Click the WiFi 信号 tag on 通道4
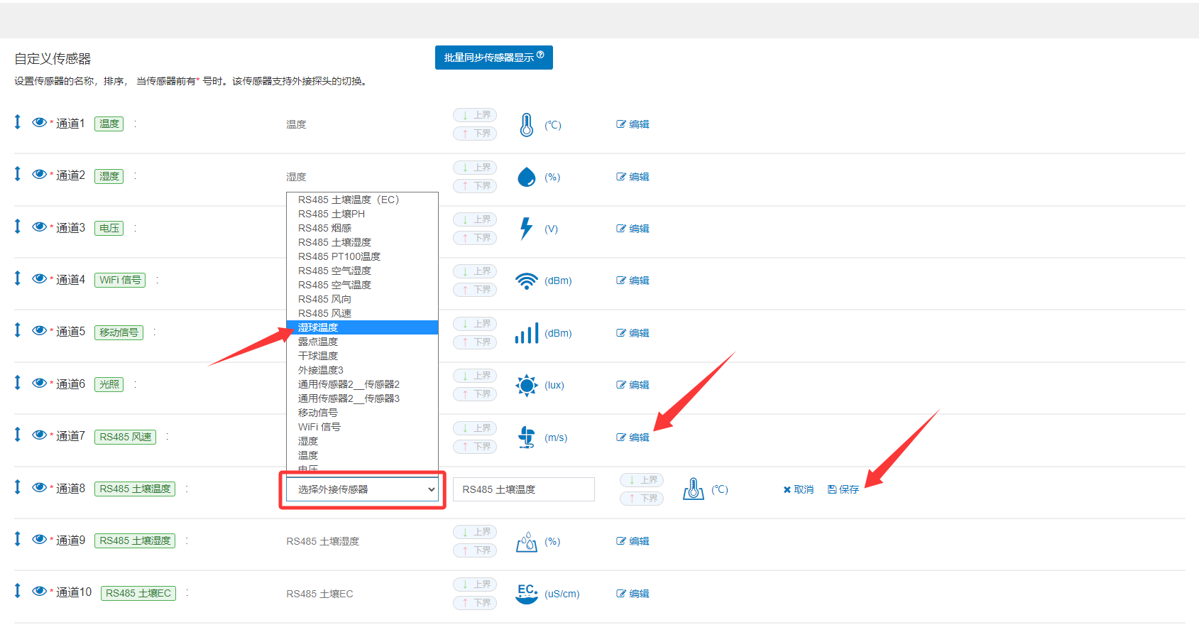The image size is (1199, 625). pos(120,280)
